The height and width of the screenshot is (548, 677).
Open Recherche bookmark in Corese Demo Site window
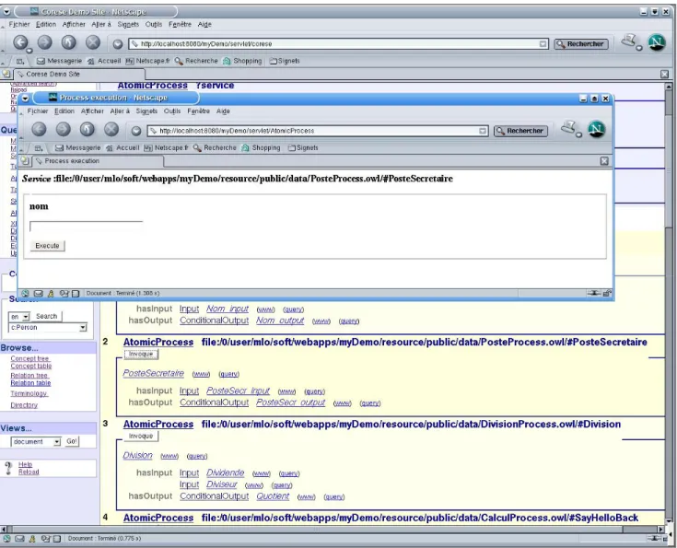coord(196,61)
